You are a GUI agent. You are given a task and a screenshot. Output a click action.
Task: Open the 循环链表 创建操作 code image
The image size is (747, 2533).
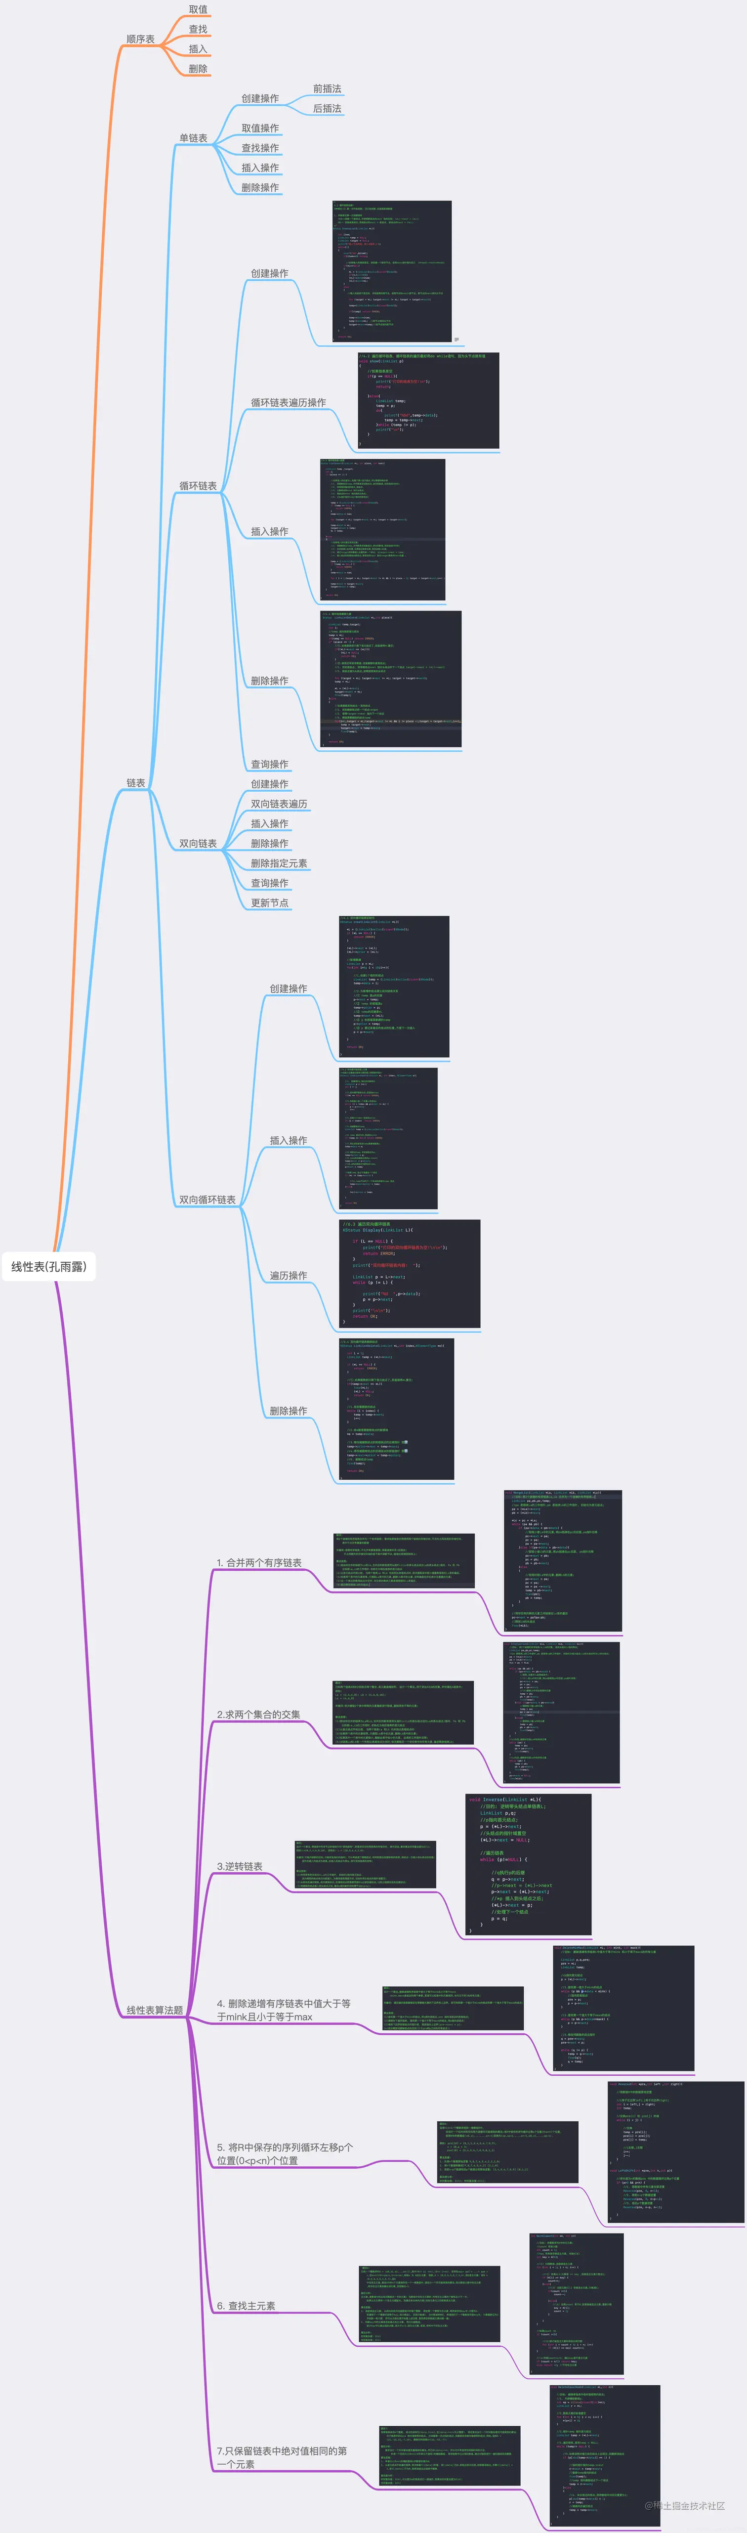click(392, 271)
